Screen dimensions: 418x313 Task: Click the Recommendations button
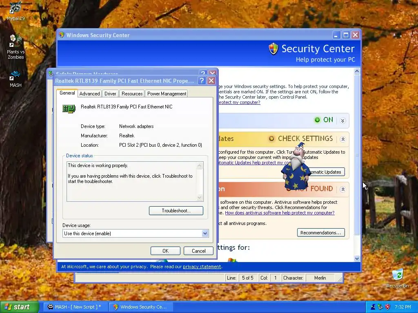click(321, 233)
